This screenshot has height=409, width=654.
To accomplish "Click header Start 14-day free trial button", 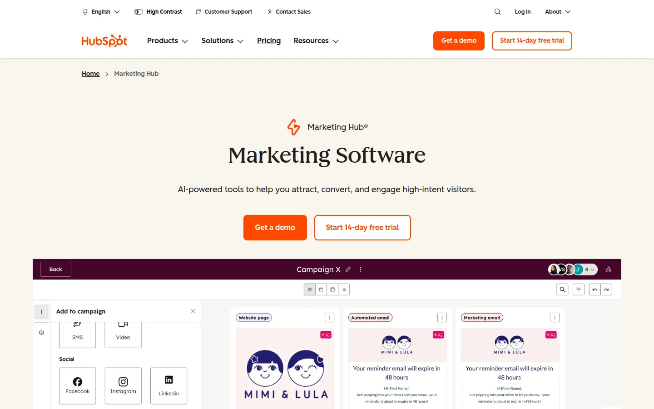I will click(x=532, y=41).
